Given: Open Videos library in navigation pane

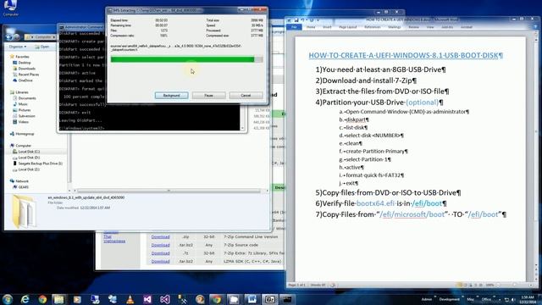Looking at the screenshot, I should pos(23,122).
